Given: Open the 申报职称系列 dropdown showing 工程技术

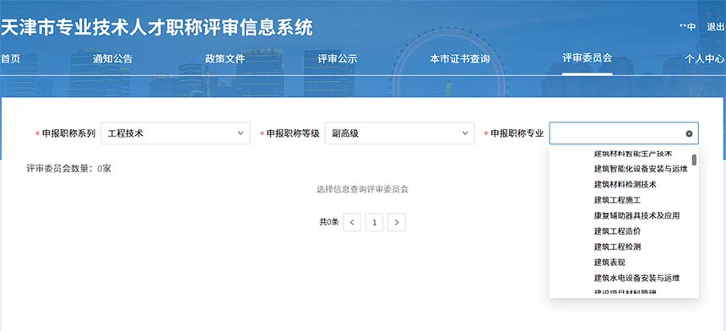Looking at the screenshot, I should tap(176, 133).
